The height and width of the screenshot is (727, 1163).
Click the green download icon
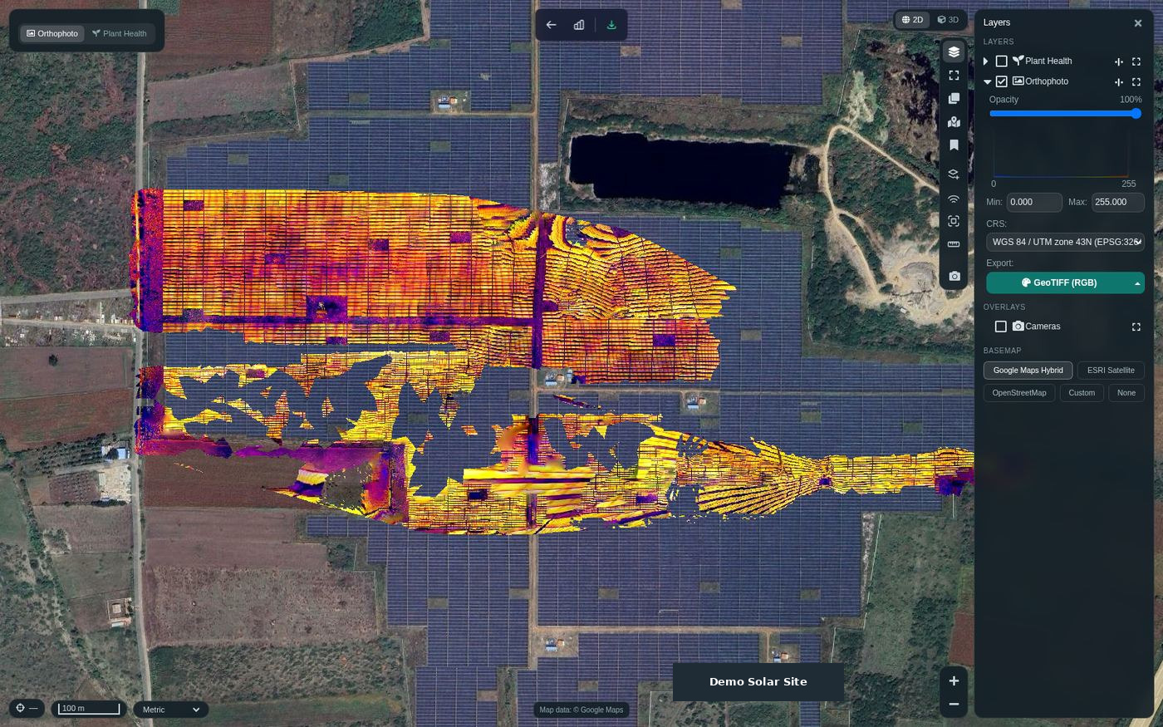click(x=611, y=25)
